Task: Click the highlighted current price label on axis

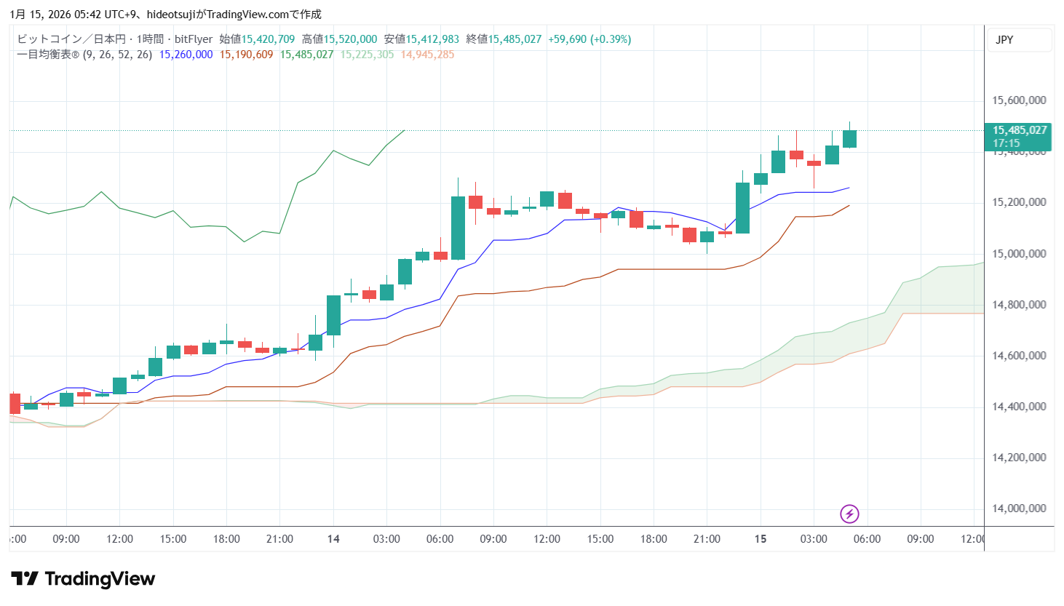Action: tap(1019, 136)
